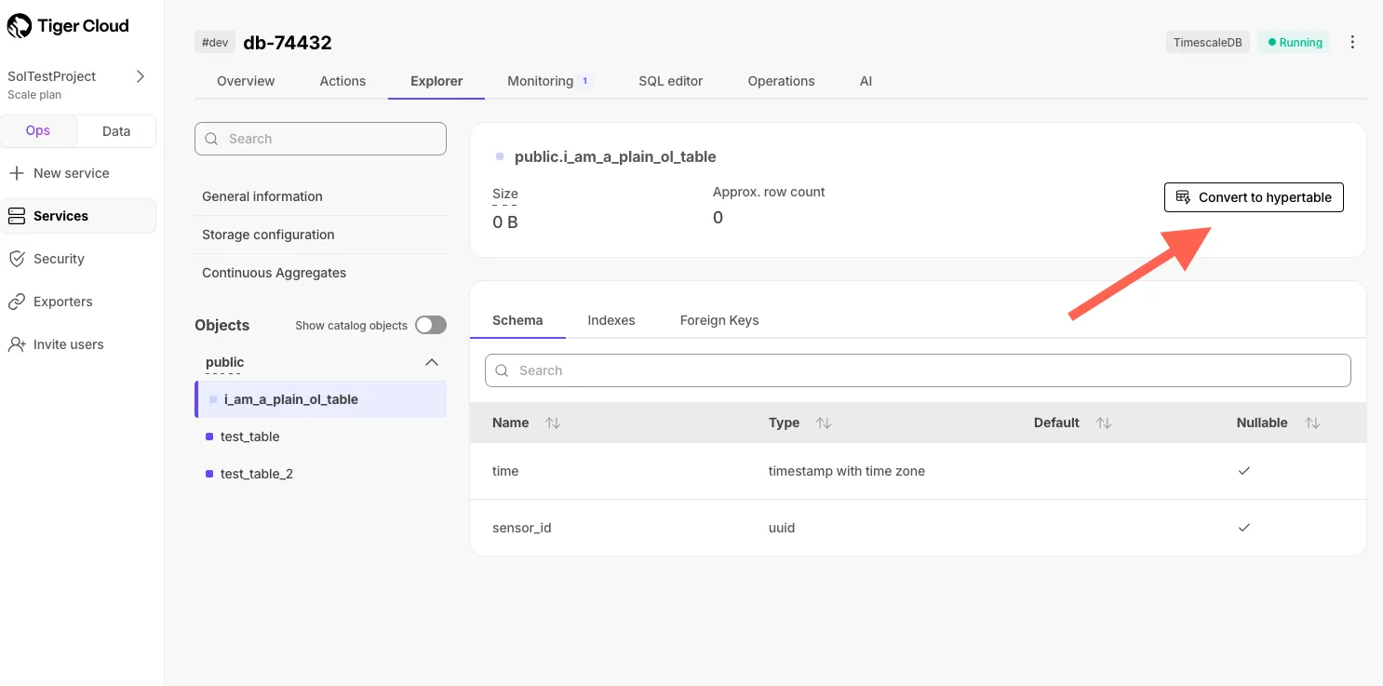The image size is (1383, 686).
Task: Switch to the Ops mode
Action: pos(38,130)
